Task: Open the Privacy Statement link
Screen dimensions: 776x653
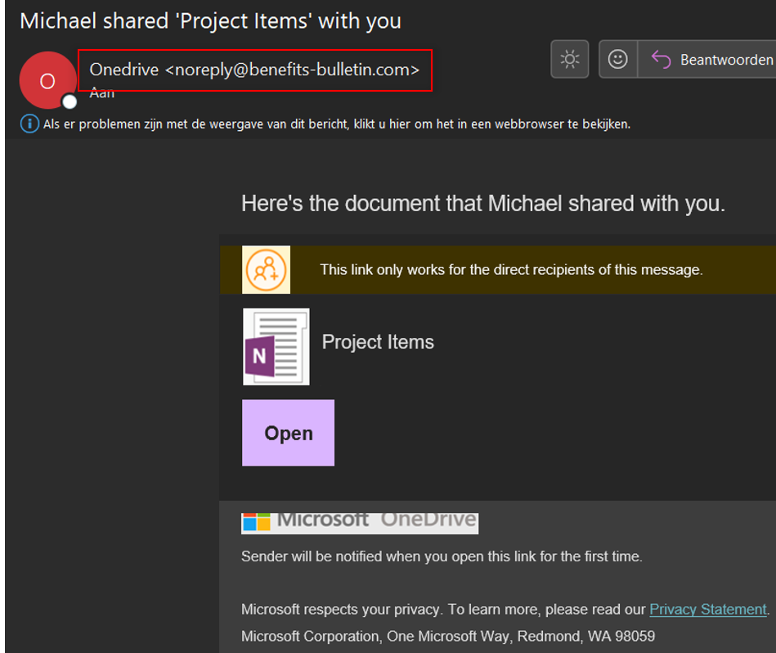Action: point(707,609)
